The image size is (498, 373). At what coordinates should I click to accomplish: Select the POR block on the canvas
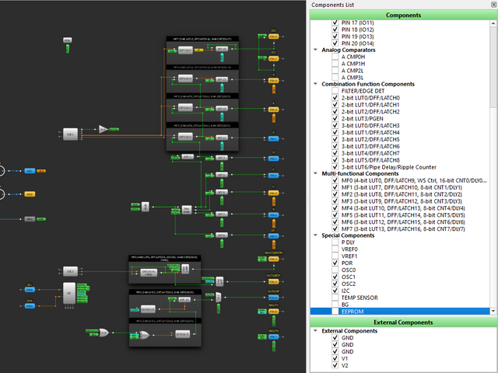[x=67, y=40]
